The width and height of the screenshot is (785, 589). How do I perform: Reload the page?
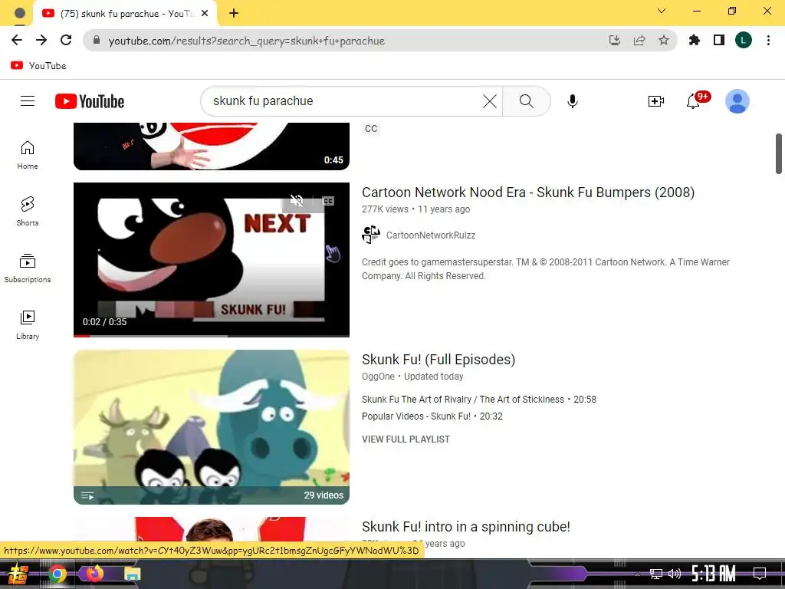click(x=66, y=40)
